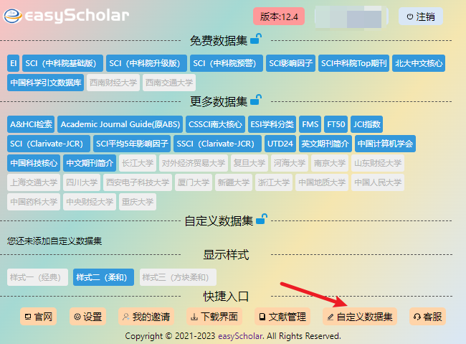Enable 中国人民大学 dataset
Screen dimensions: 466x344
coord(378,182)
